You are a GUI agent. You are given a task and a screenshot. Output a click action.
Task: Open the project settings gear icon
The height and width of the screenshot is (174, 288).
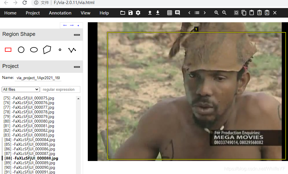[x=138, y=13]
